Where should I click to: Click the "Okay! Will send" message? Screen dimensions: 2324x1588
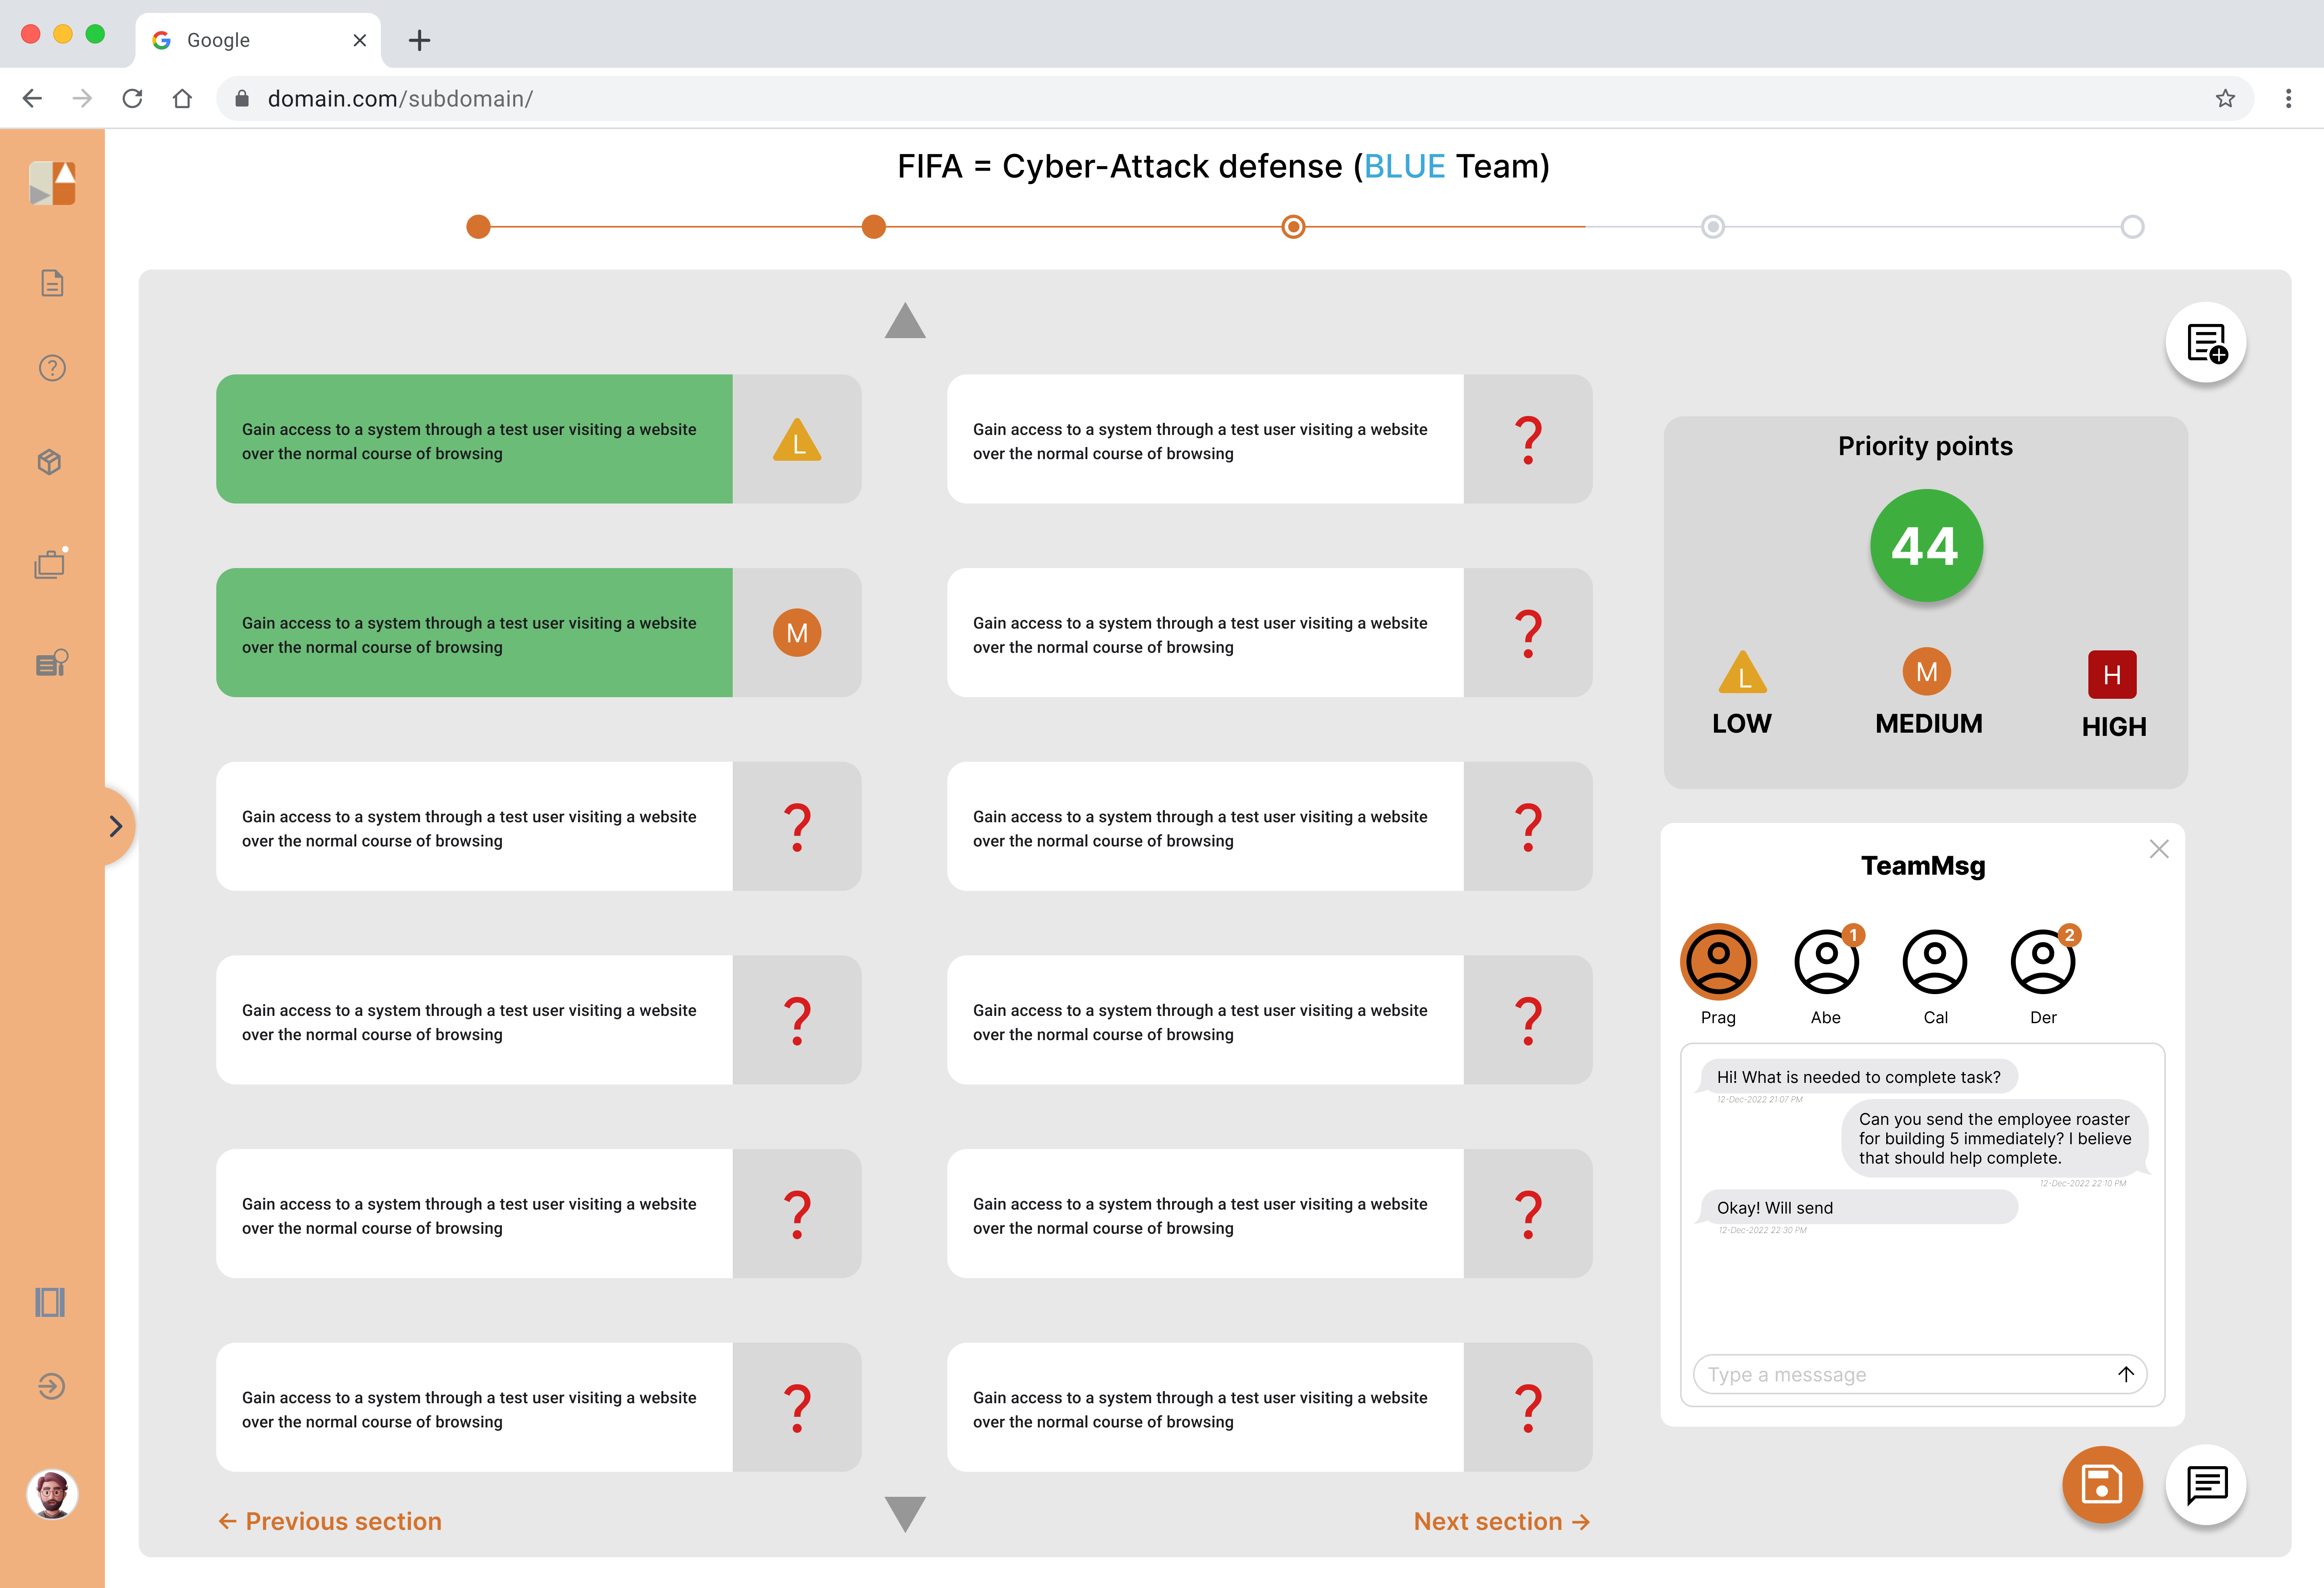1858,1207
